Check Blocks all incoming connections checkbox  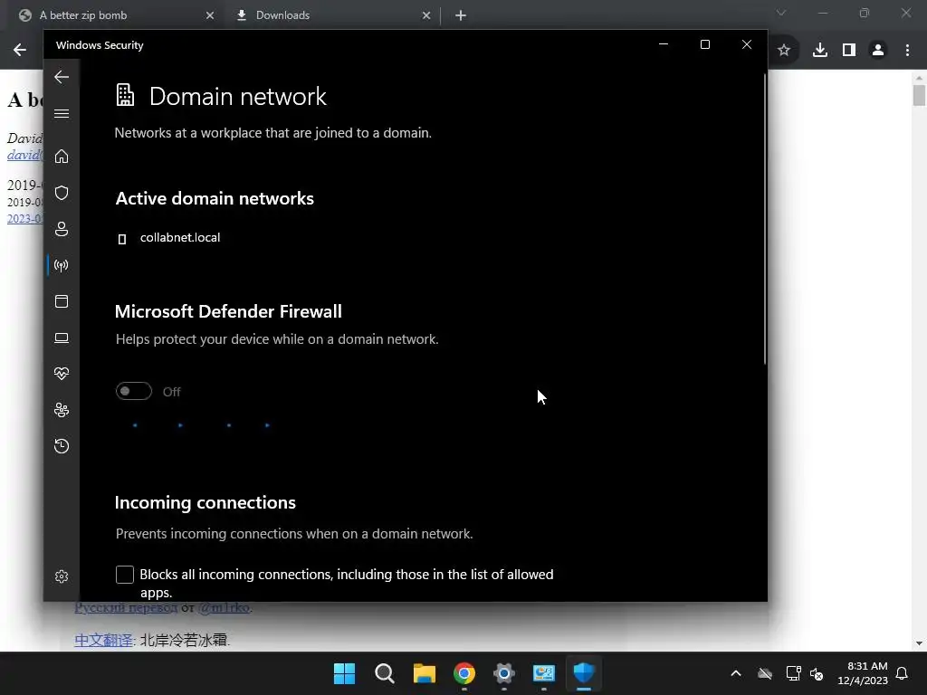pyautogui.click(x=125, y=575)
